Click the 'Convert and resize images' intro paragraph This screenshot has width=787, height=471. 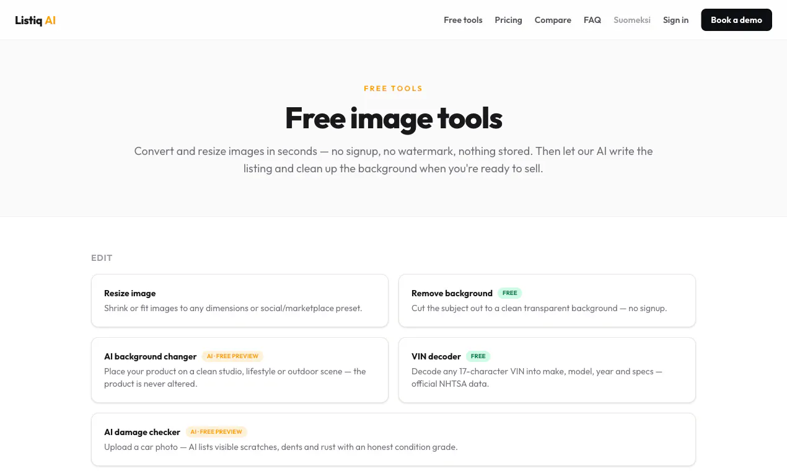(x=394, y=160)
